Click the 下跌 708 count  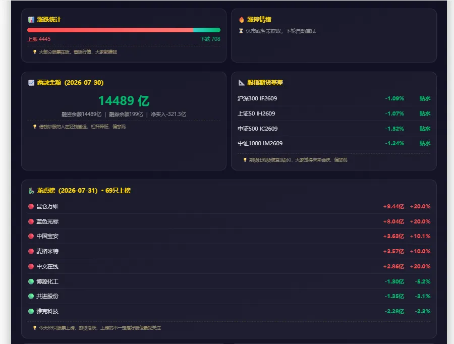pos(210,39)
